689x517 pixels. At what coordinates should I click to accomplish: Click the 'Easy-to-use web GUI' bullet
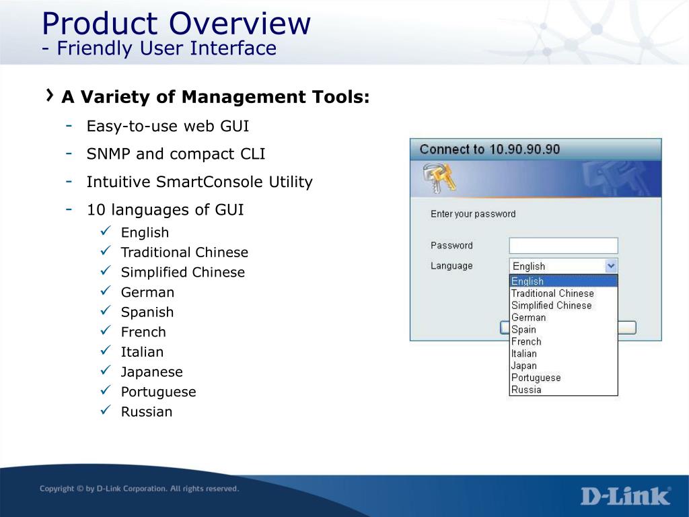tap(168, 126)
